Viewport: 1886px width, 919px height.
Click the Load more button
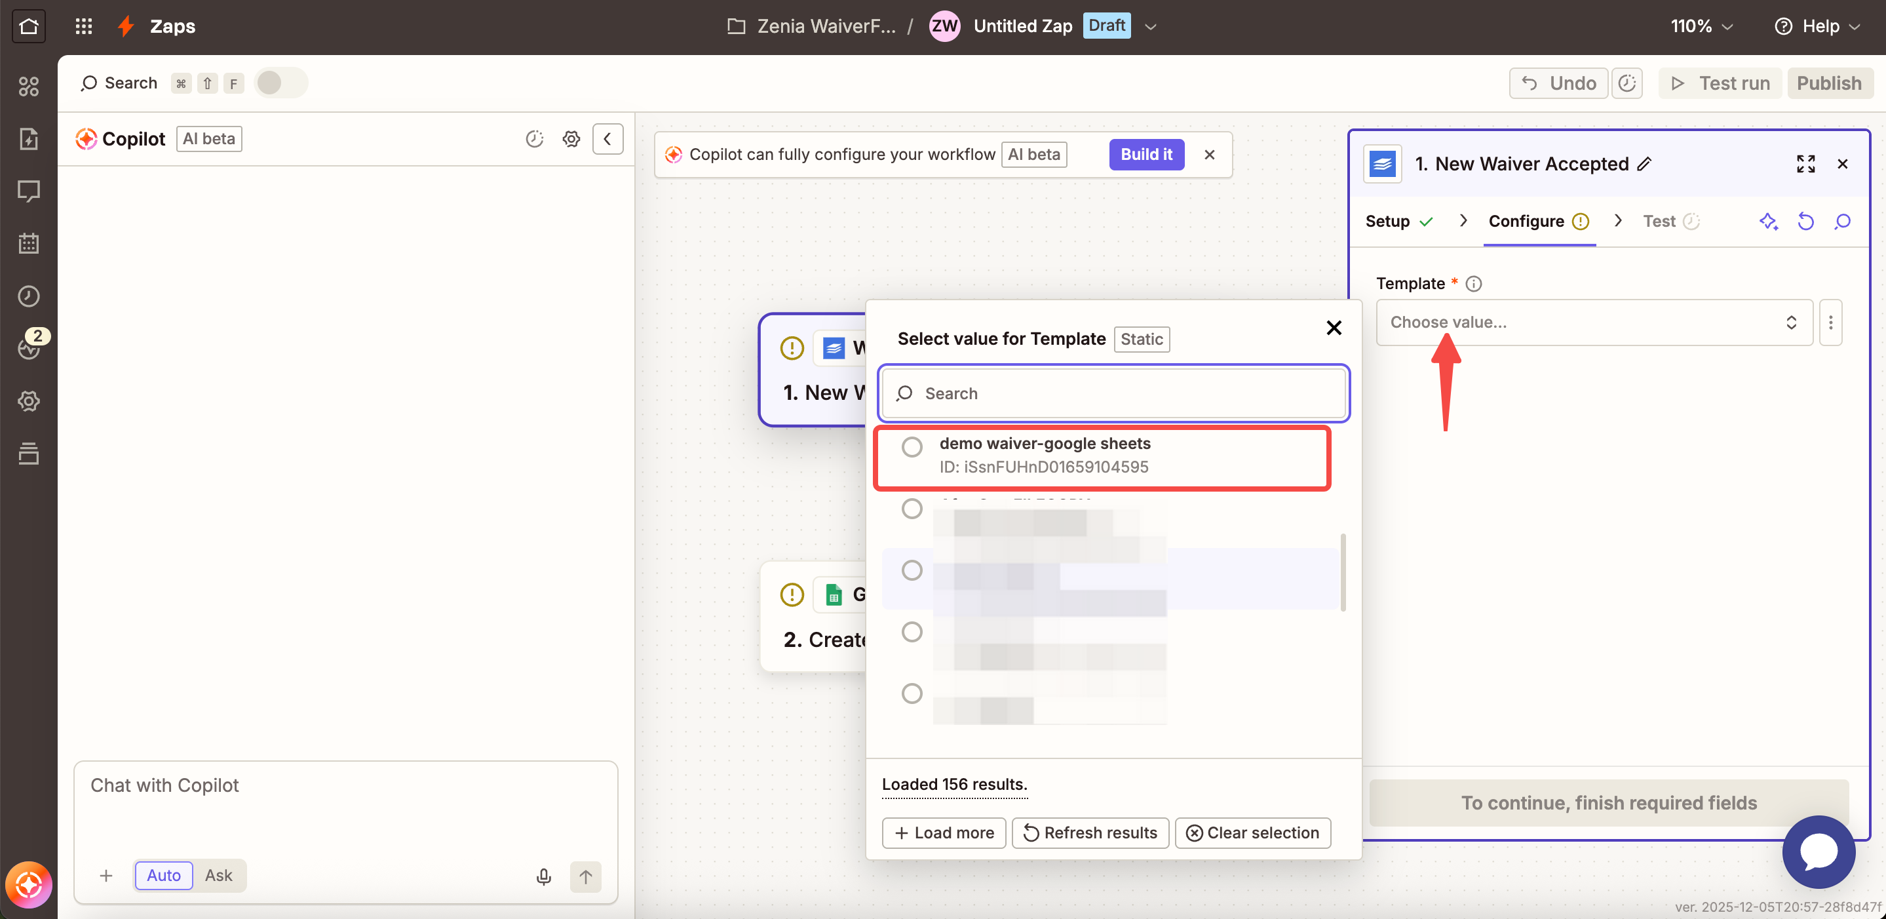(x=943, y=832)
